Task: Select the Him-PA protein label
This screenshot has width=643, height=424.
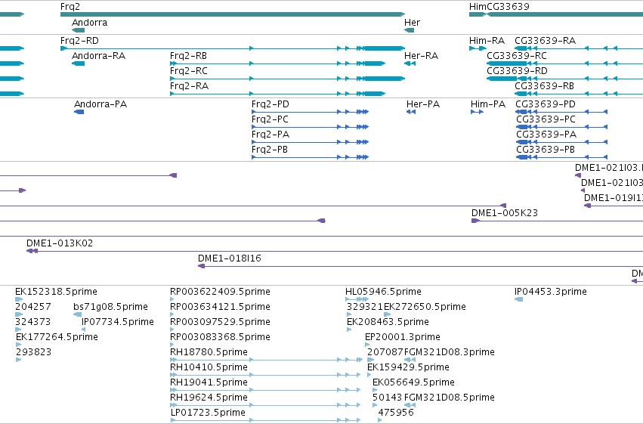Action: pos(488,104)
